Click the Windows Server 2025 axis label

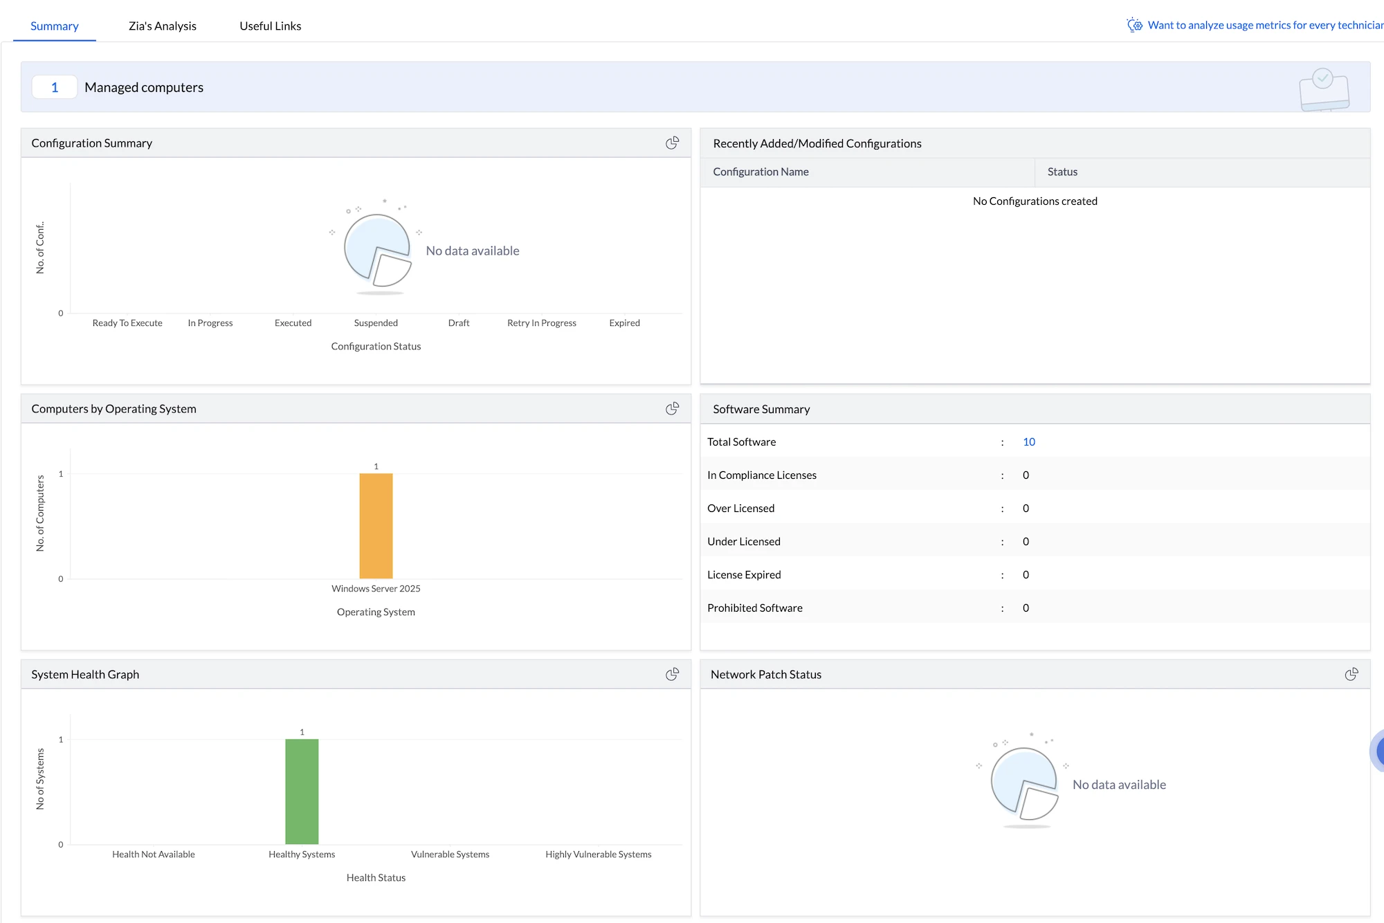[376, 589]
